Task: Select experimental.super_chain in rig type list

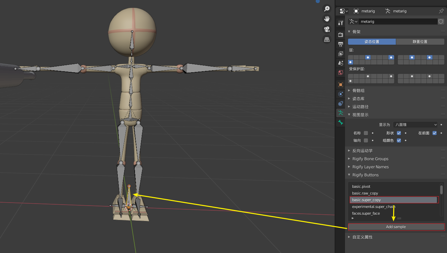Action: pyautogui.click(x=394, y=207)
